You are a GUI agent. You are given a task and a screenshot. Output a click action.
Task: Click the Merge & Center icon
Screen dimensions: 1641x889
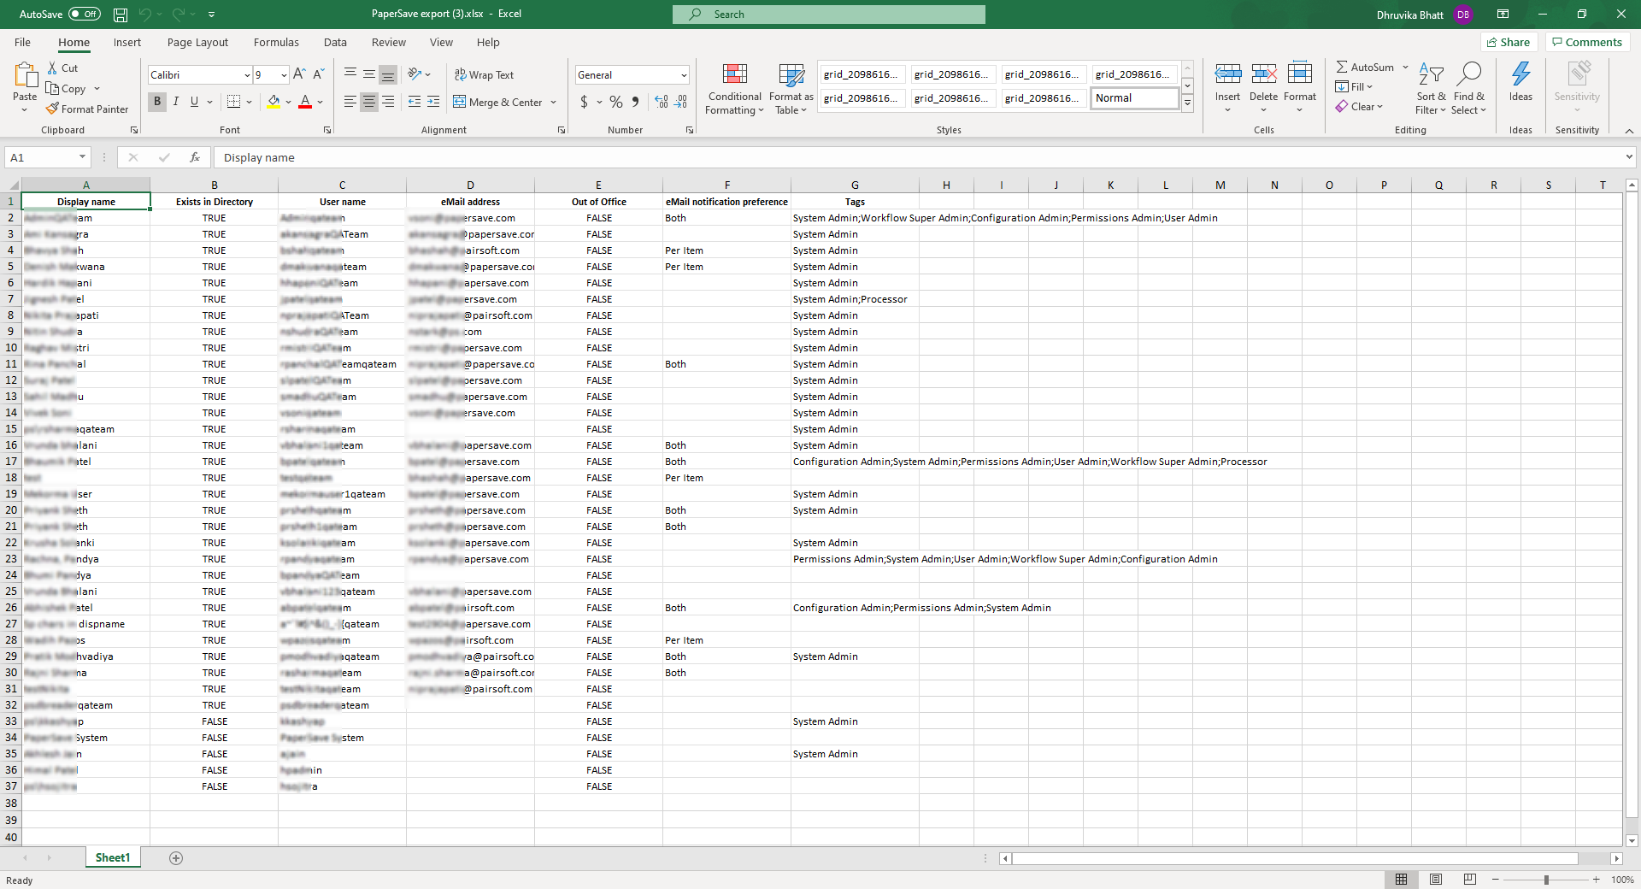coord(460,102)
